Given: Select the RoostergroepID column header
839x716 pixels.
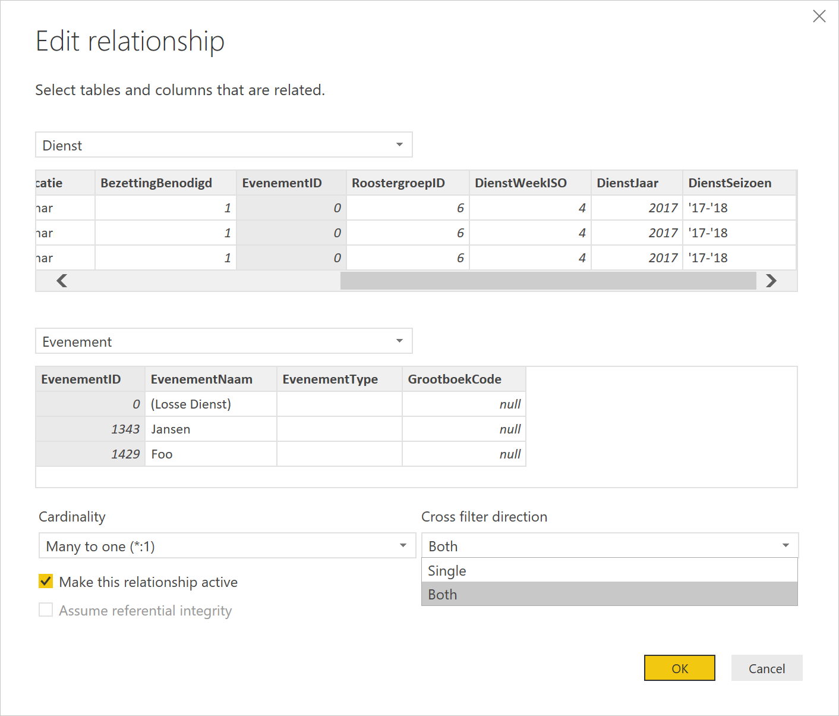Looking at the screenshot, I should pyautogui.click(x=408, y=183).
